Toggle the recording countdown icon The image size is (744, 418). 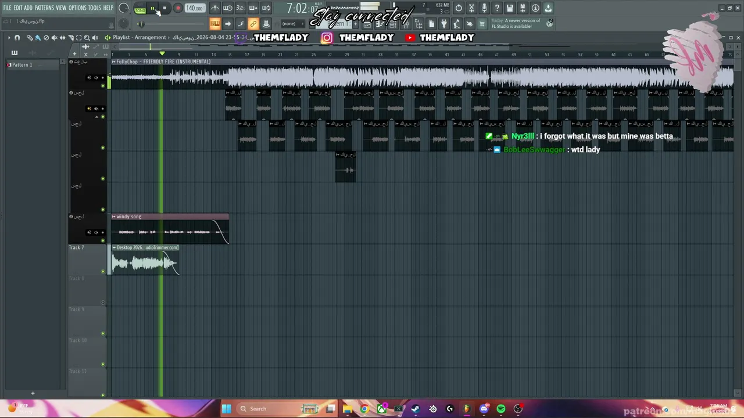click(x=241, y=8)
